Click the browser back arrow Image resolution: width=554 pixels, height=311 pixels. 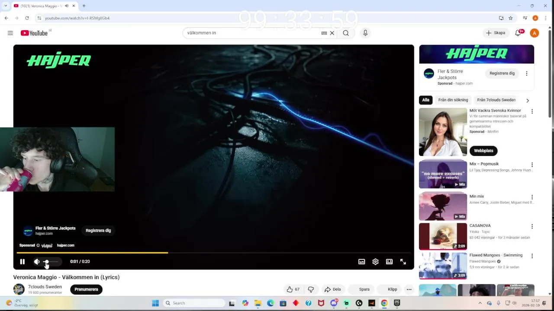tap(6, 18)
